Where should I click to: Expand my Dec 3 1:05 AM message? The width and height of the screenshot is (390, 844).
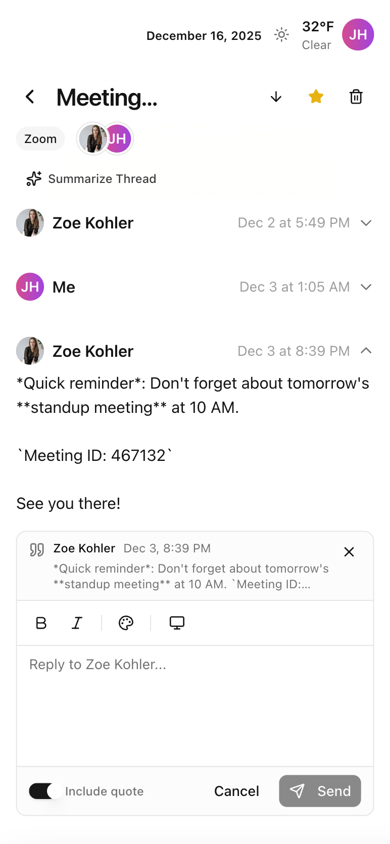[x=366, y=287]
